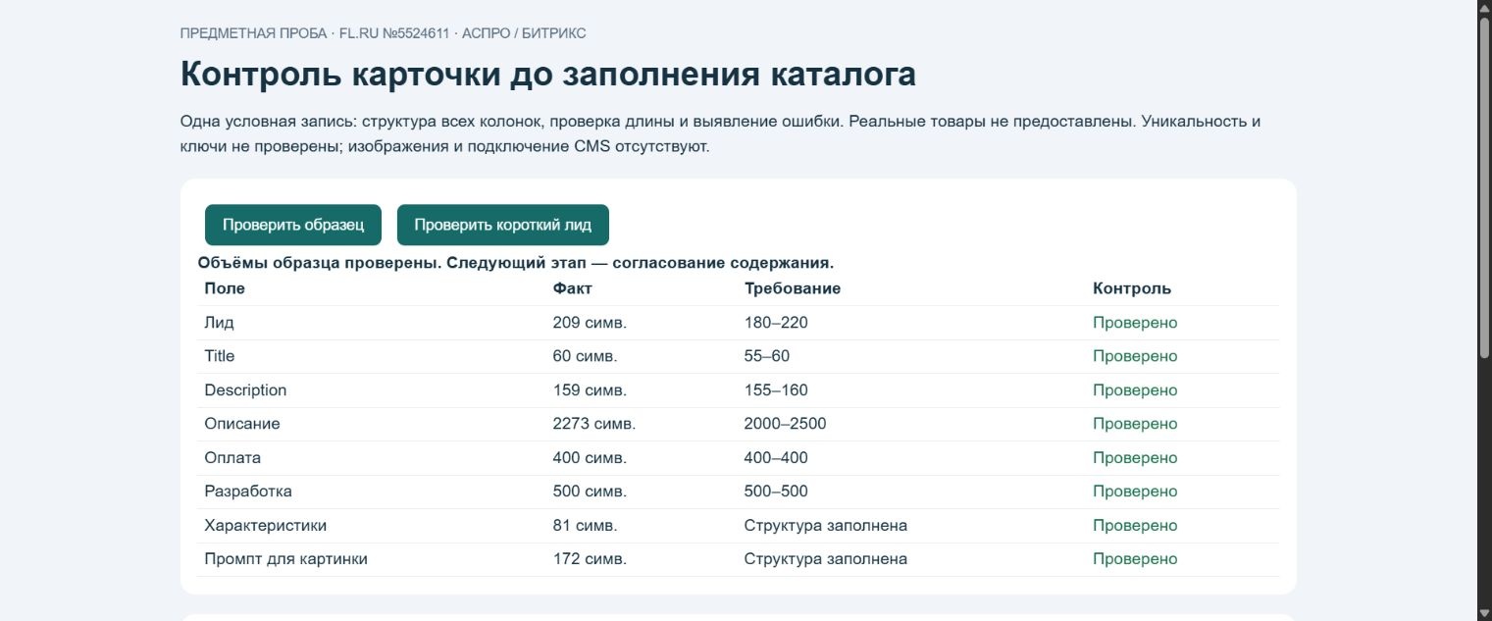1492x621 pixels.
Task: Click "Проверено" in the Title row
Action: (1135, 356)
